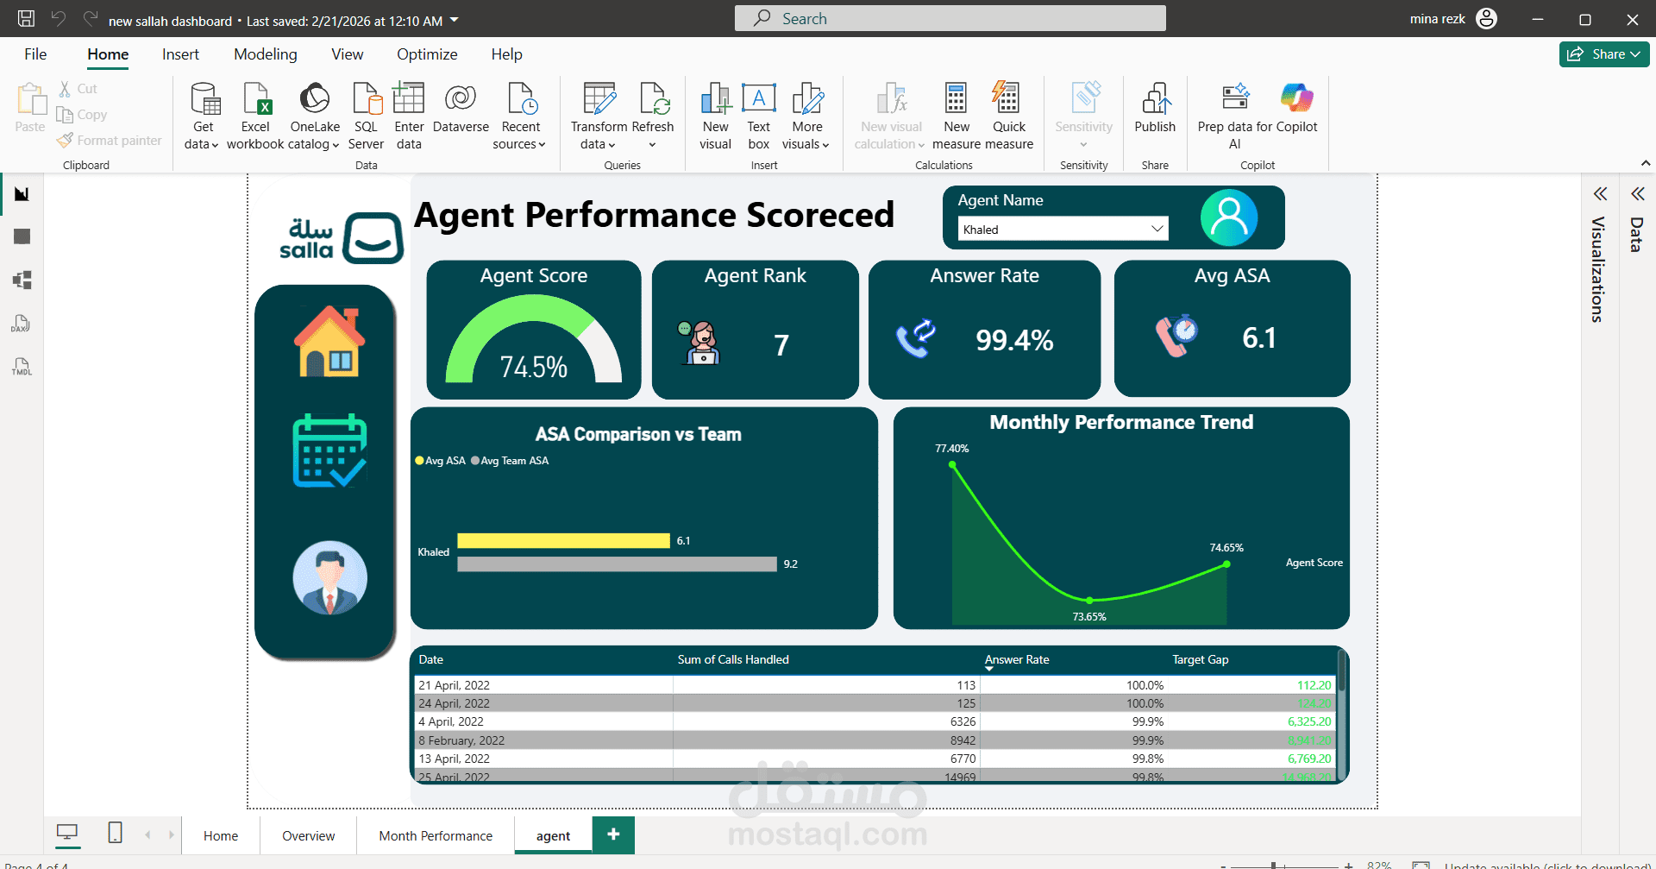The image size is (1656, 869).
Task: Expand the Get data dropdown arrow
Action: point(215,145)
